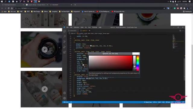Click Chrome's home button
Screen dimensions: 193x109
(12, 8)
